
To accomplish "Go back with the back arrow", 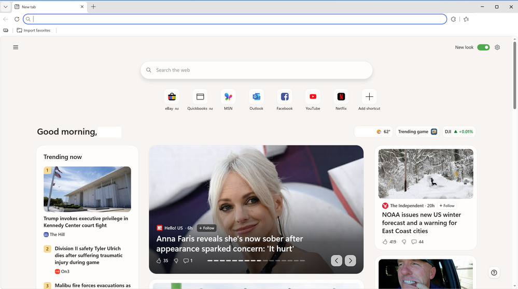I will point(6,19).
